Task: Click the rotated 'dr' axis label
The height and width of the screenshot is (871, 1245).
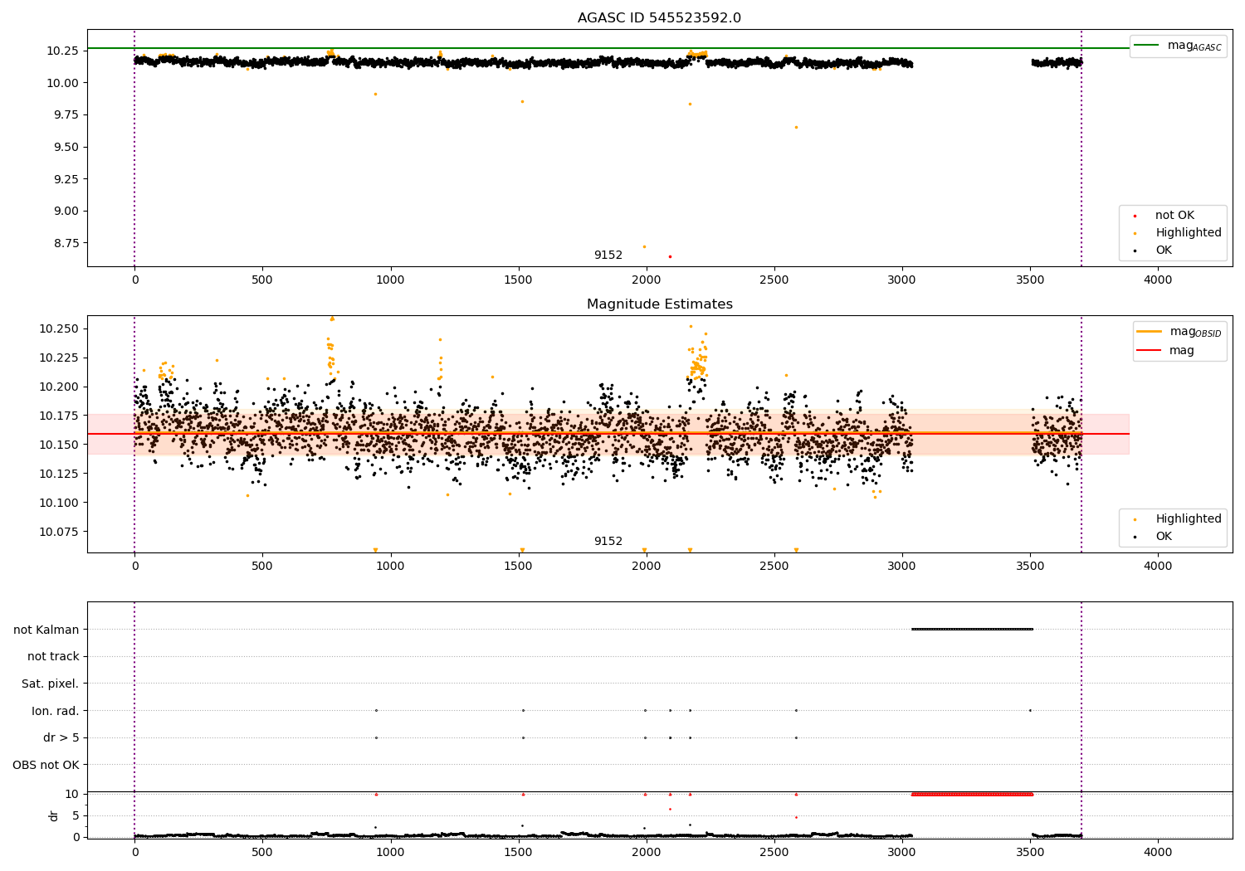Action: [x=54, y=815]
